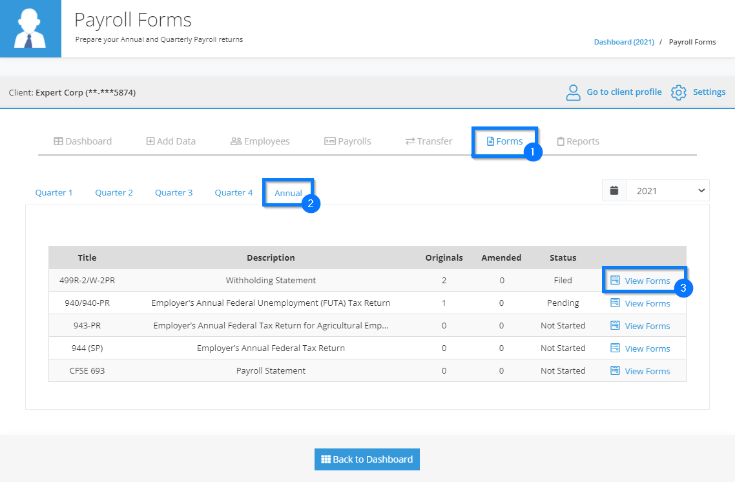Click the Client: Expert Corp label
Image resolution: width=735 pixels, height=482 pixels.
(72, 92)
